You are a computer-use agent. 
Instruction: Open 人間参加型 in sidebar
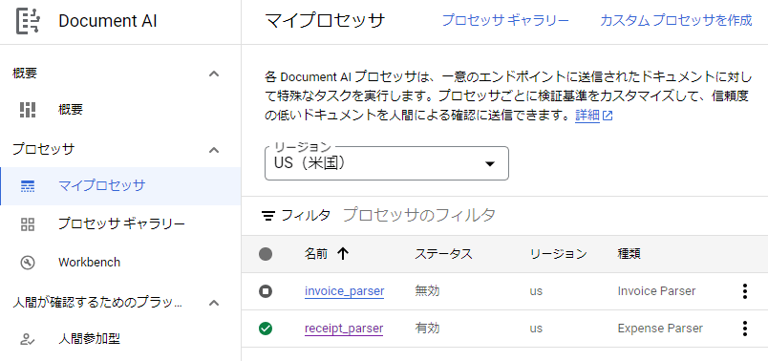(120, 339)
